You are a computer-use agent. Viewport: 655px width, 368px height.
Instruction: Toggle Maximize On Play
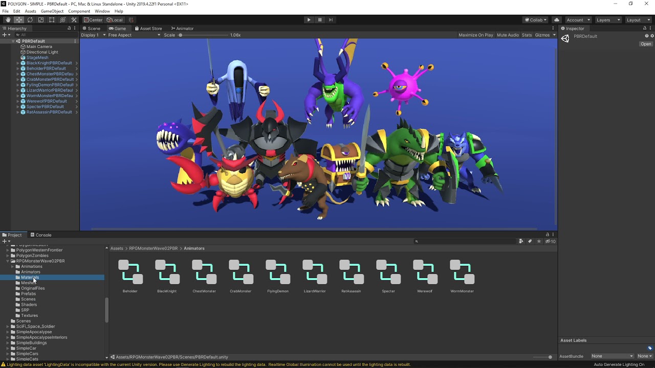tap(476, 35)
